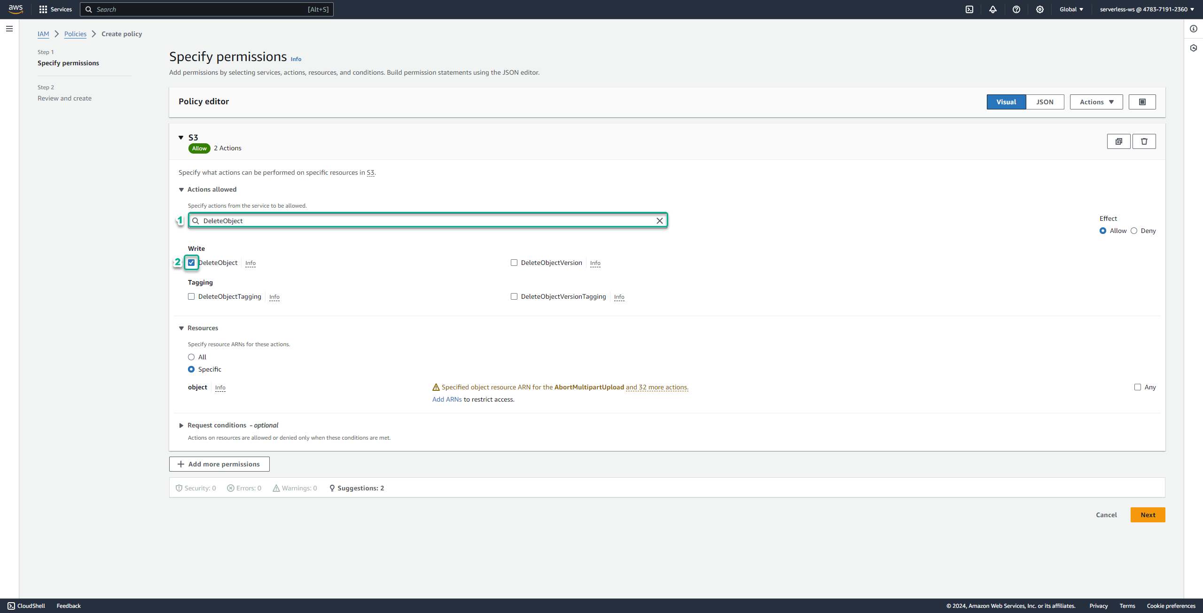
Task: Toggle the left hamburger navigation menu
Action: (9, 29)
